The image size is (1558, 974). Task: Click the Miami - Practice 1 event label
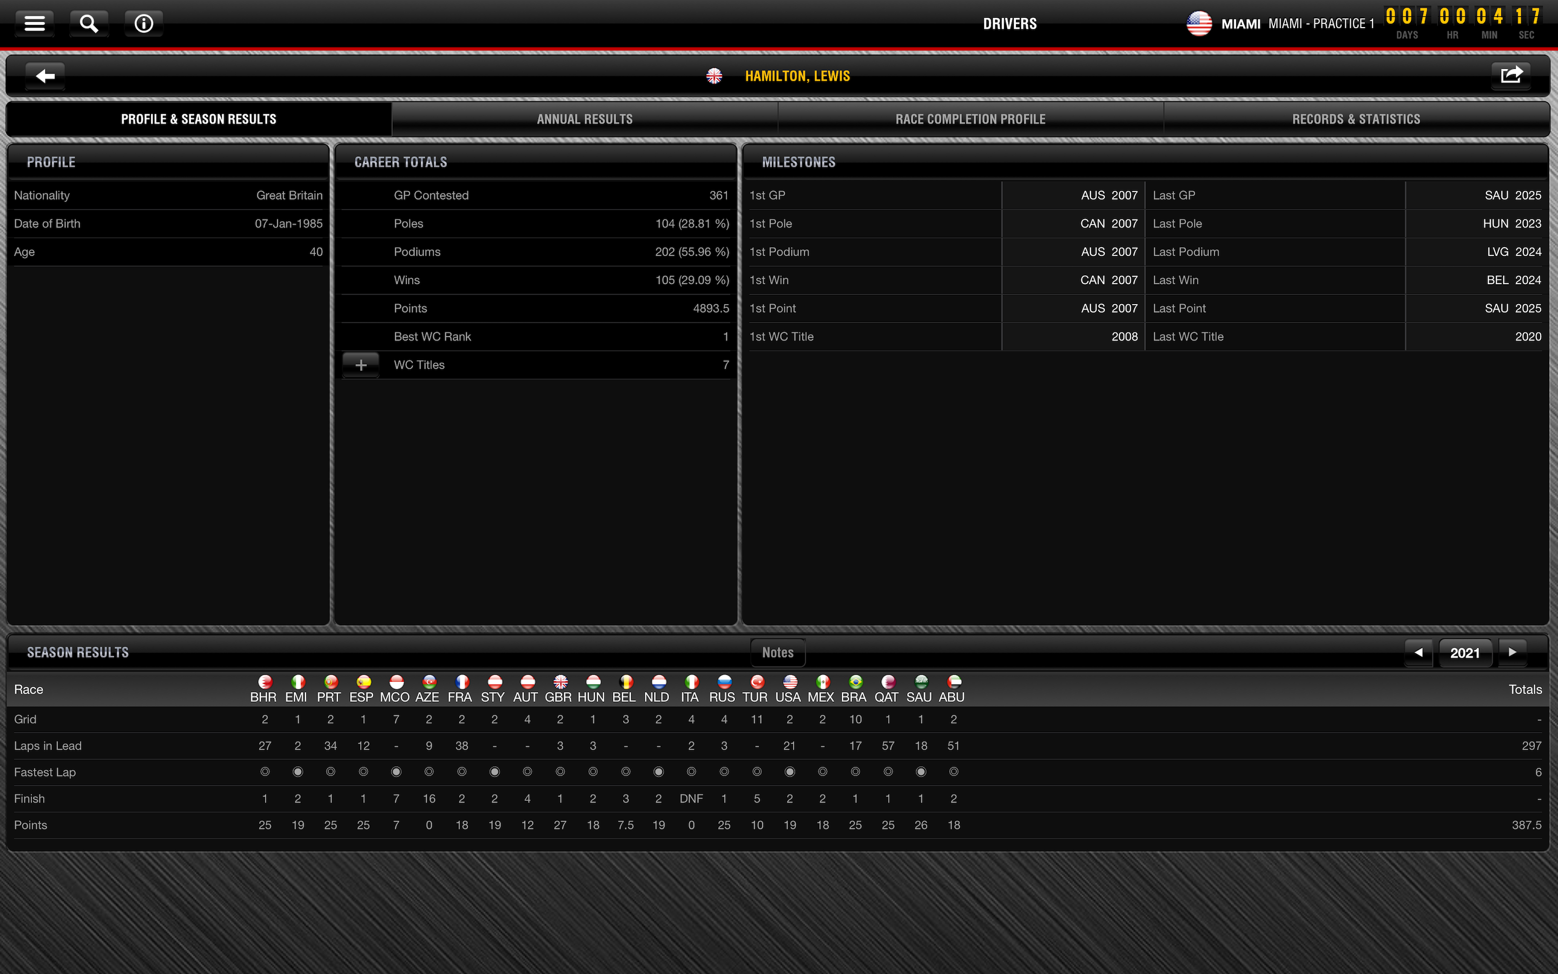(1321, 24)
